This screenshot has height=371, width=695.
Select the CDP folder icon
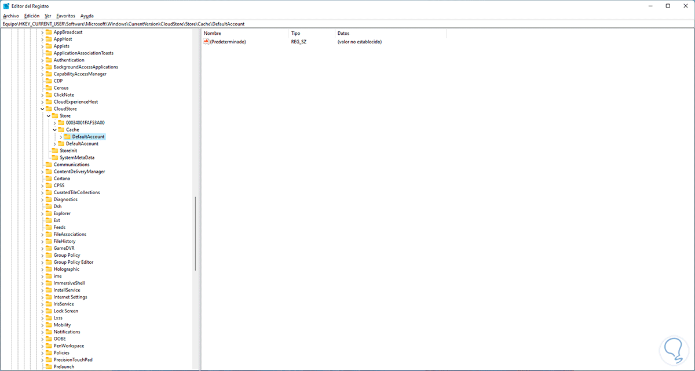[x=49, y=81]
